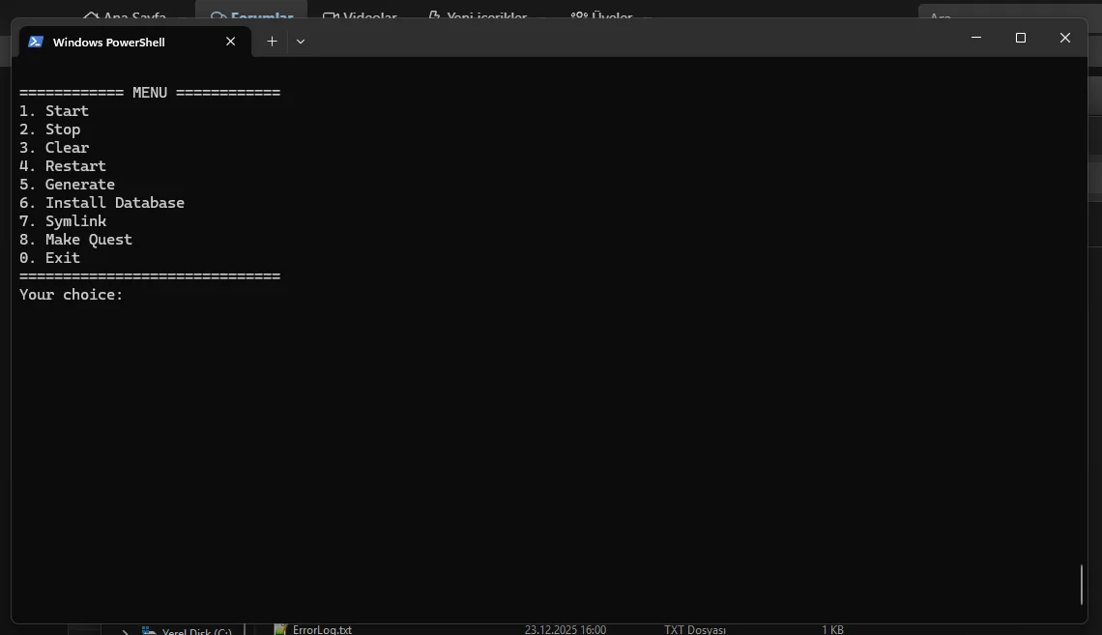Go to Ana Sayfa in the navigation

(x=126, y=16)
